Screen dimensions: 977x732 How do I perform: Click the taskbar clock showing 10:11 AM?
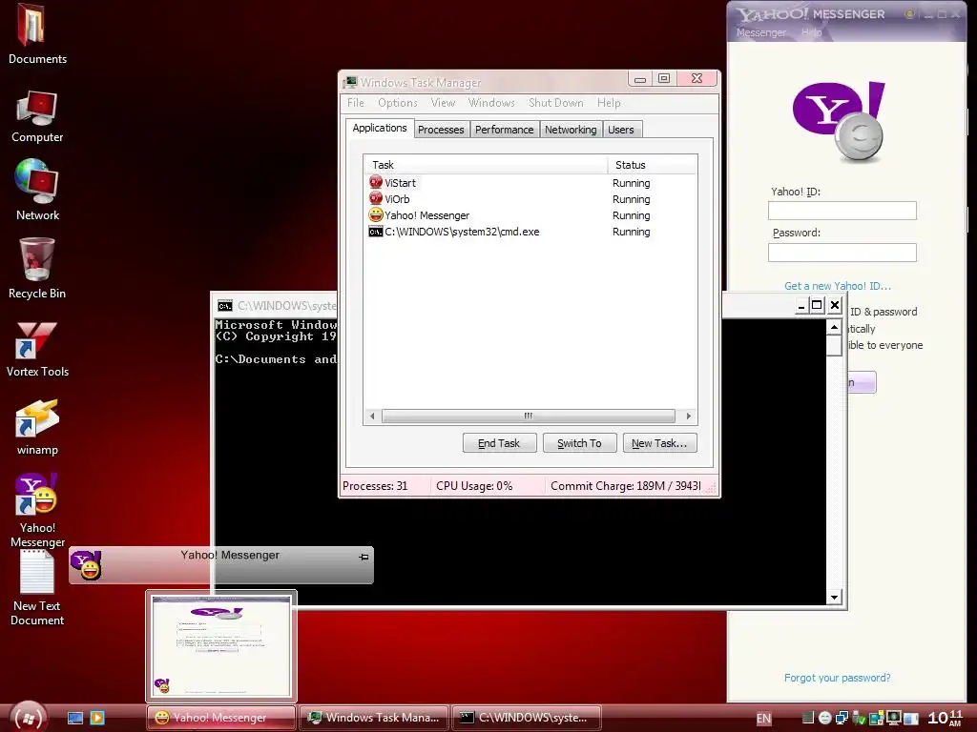946,718
